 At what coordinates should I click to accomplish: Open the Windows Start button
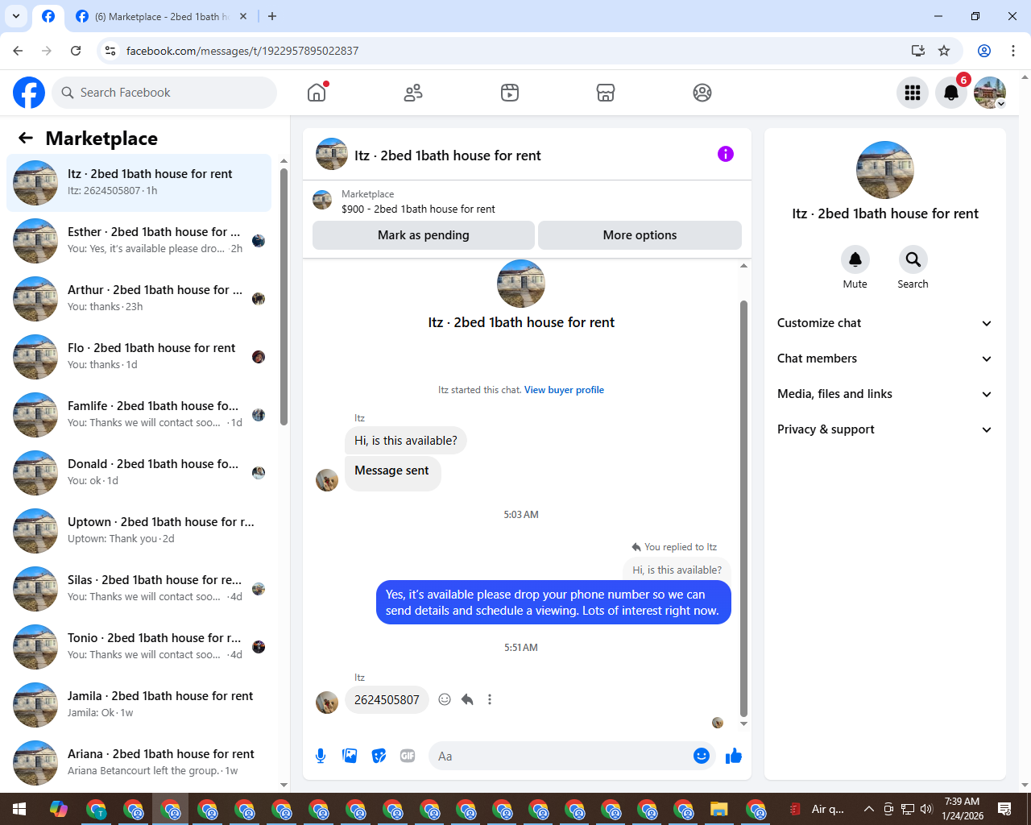click(19, 809)
